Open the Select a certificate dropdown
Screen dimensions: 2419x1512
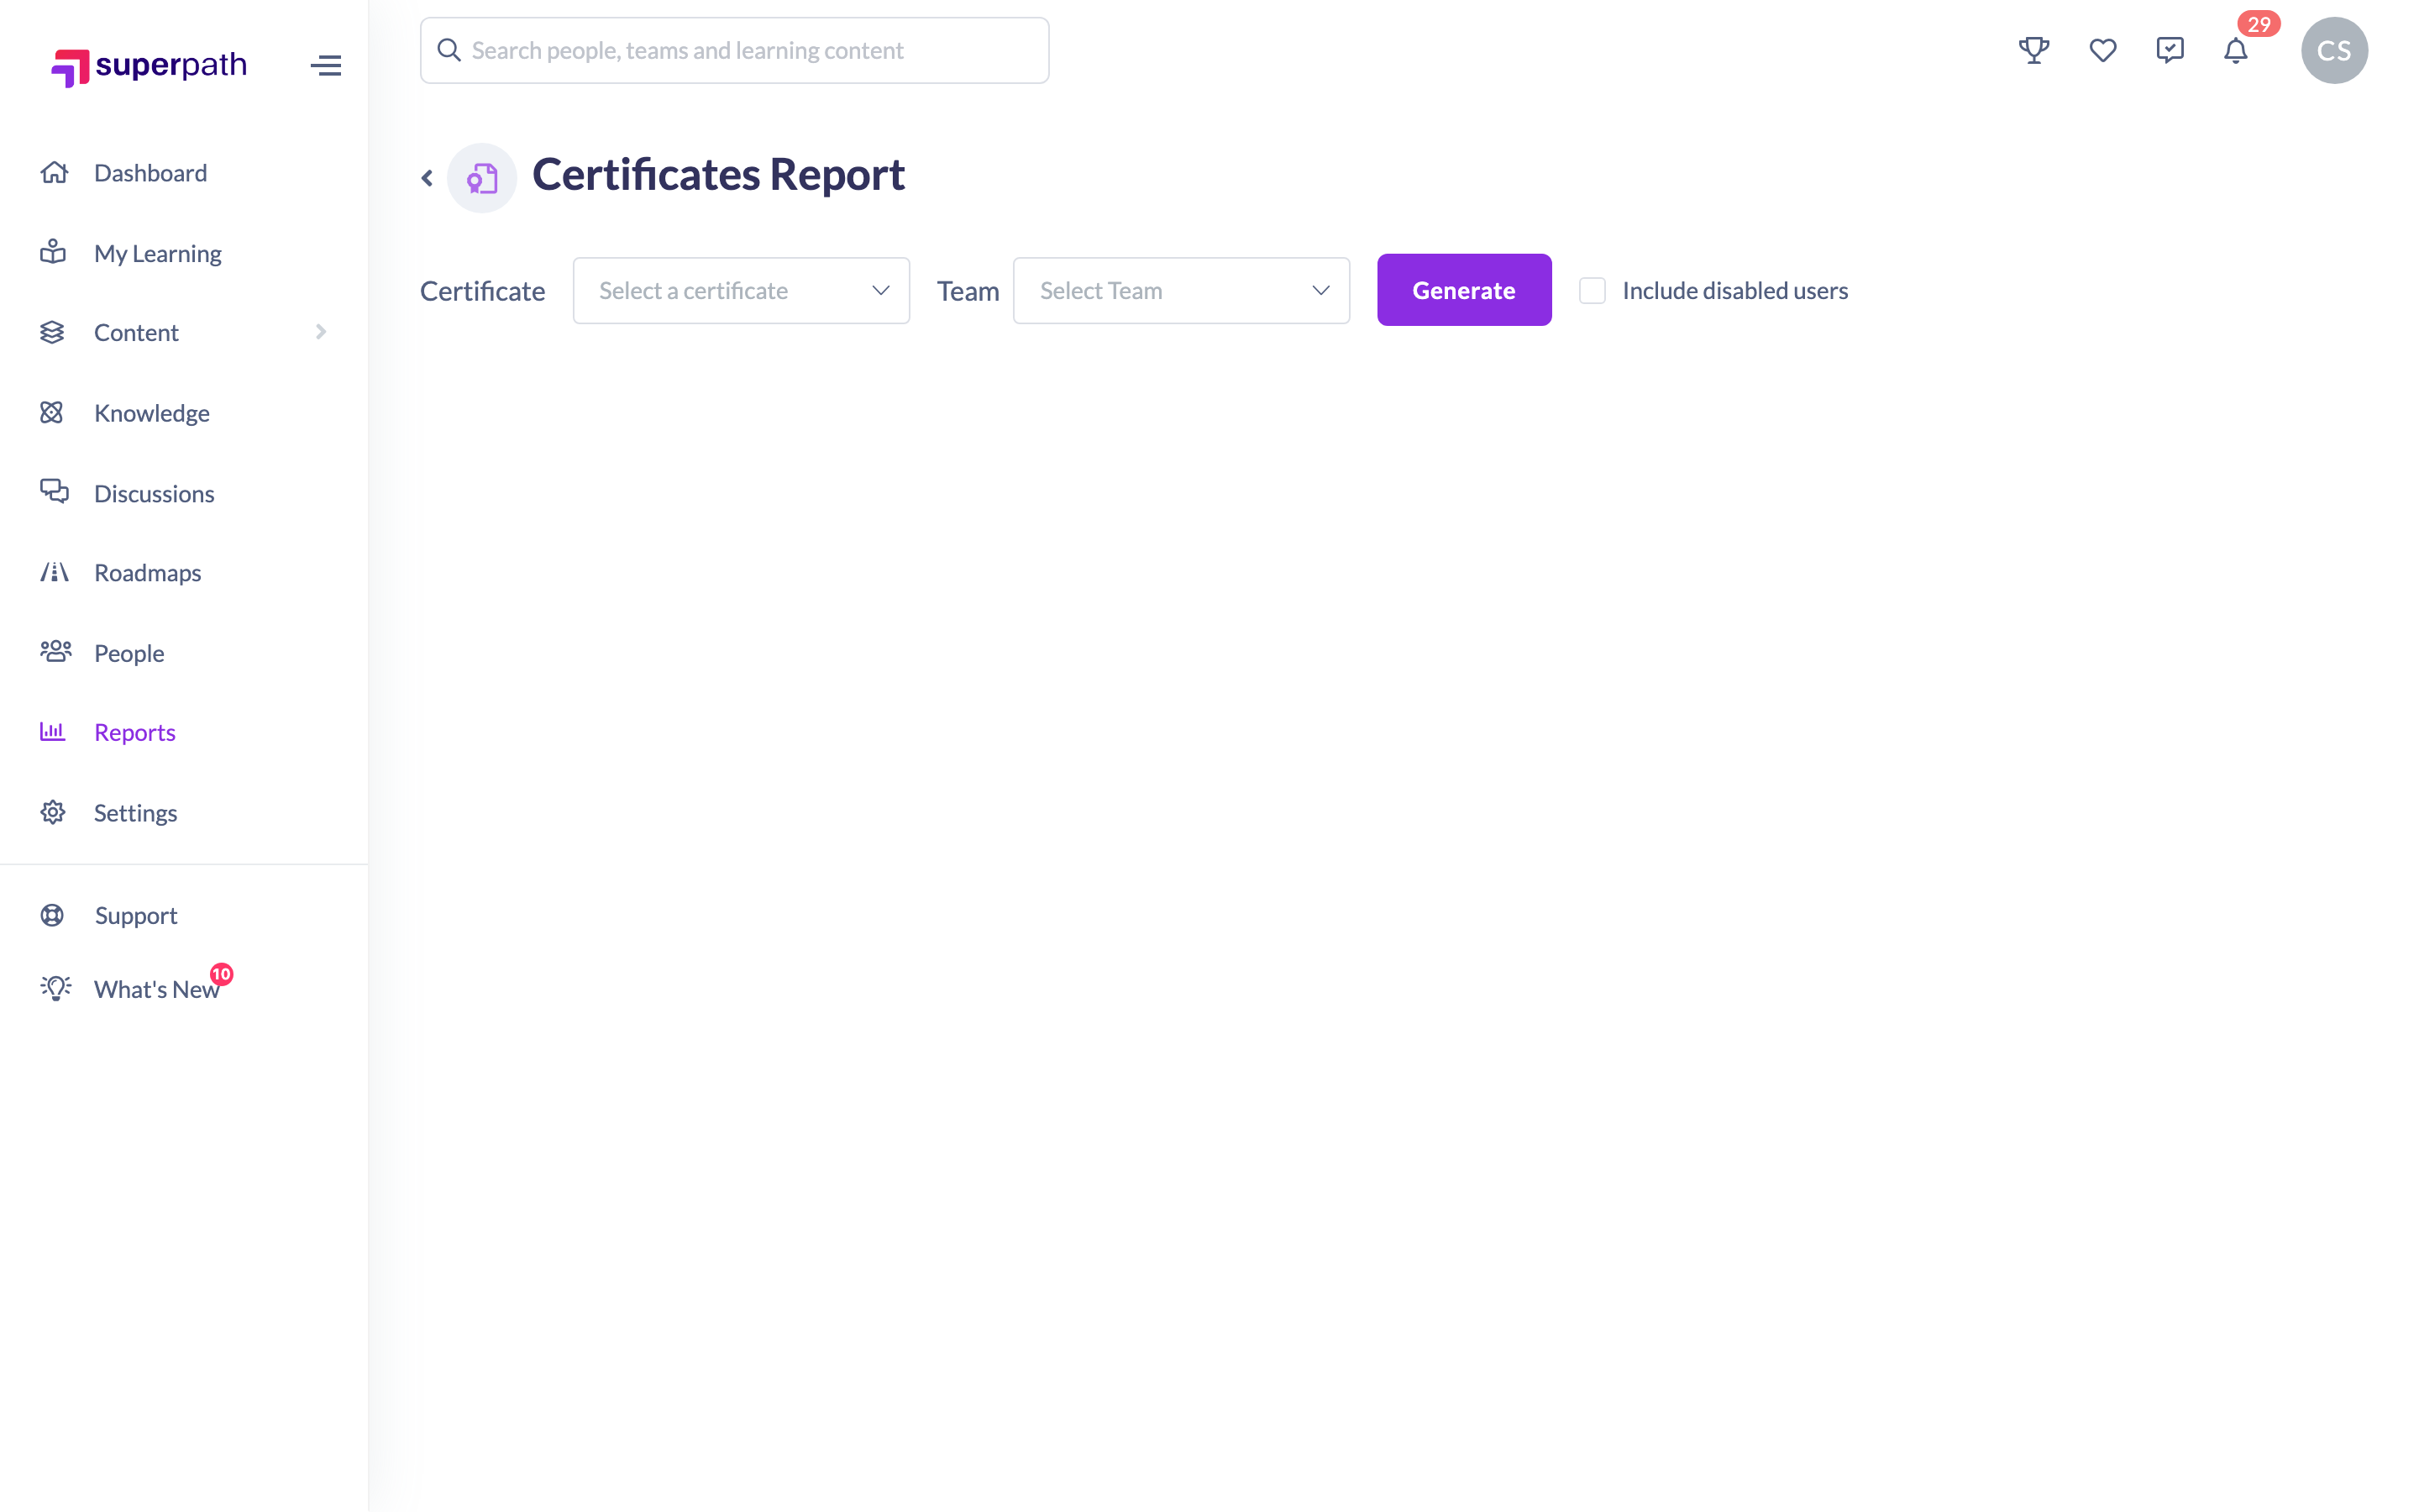[741, 291]
